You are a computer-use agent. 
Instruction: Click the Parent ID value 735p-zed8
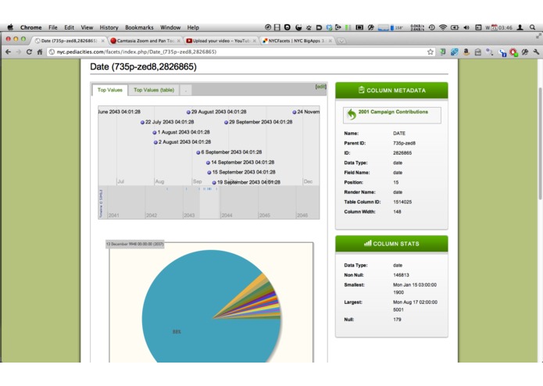tap(404, 143)
